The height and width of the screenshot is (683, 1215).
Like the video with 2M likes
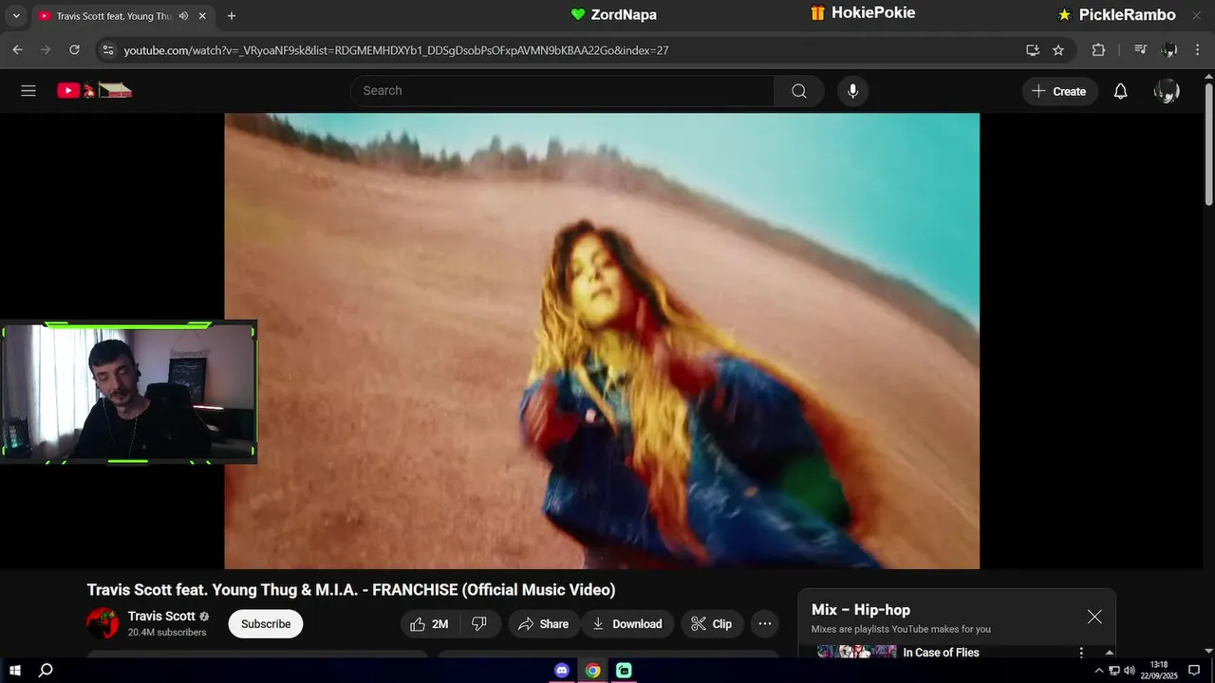[x=429, y=623]
